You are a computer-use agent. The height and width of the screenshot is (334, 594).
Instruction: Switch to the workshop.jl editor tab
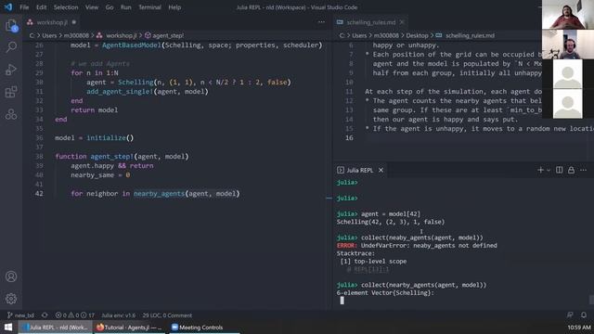point(52,22)
